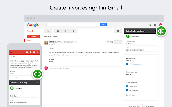Click the large QuickBooks logo on desktop panel

click(x=161, y=31)
